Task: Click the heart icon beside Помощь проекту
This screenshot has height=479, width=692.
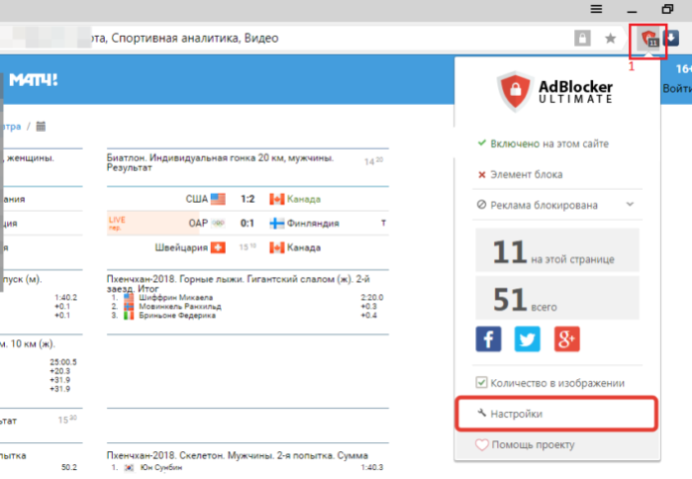Action: 481,444
